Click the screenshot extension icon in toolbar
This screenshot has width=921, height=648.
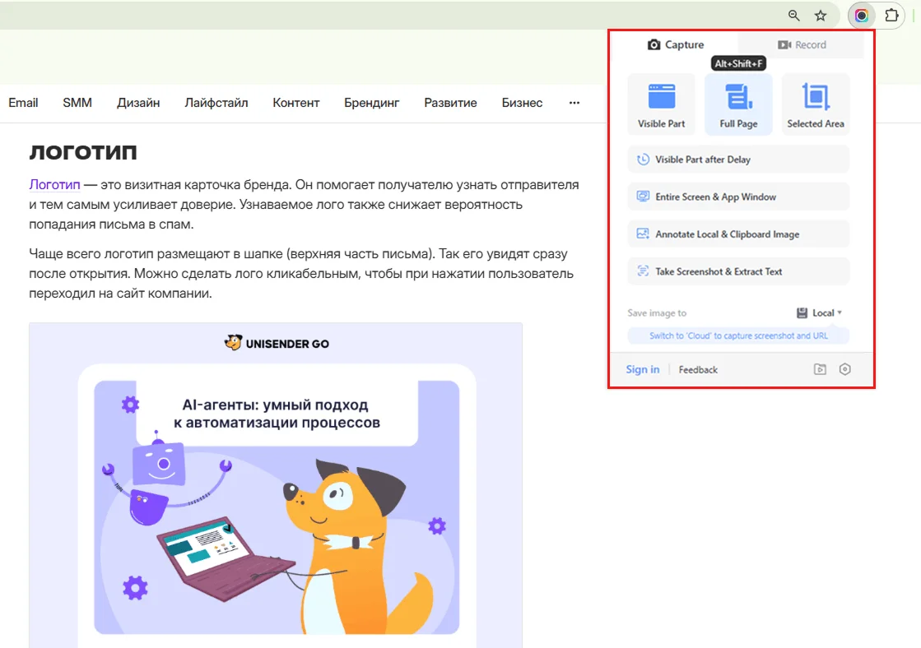click(861, 16)
